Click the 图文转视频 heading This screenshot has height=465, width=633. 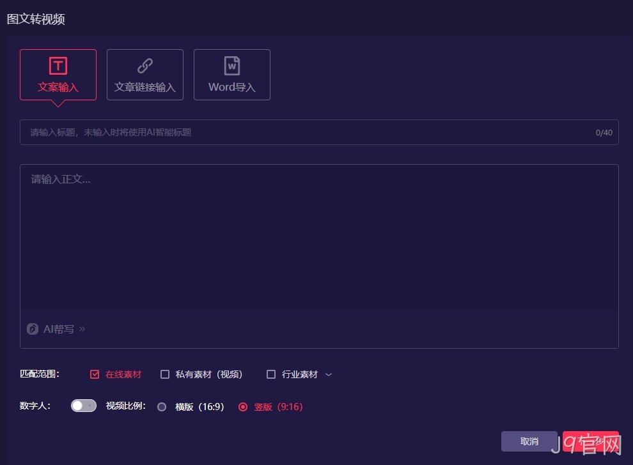36,19
